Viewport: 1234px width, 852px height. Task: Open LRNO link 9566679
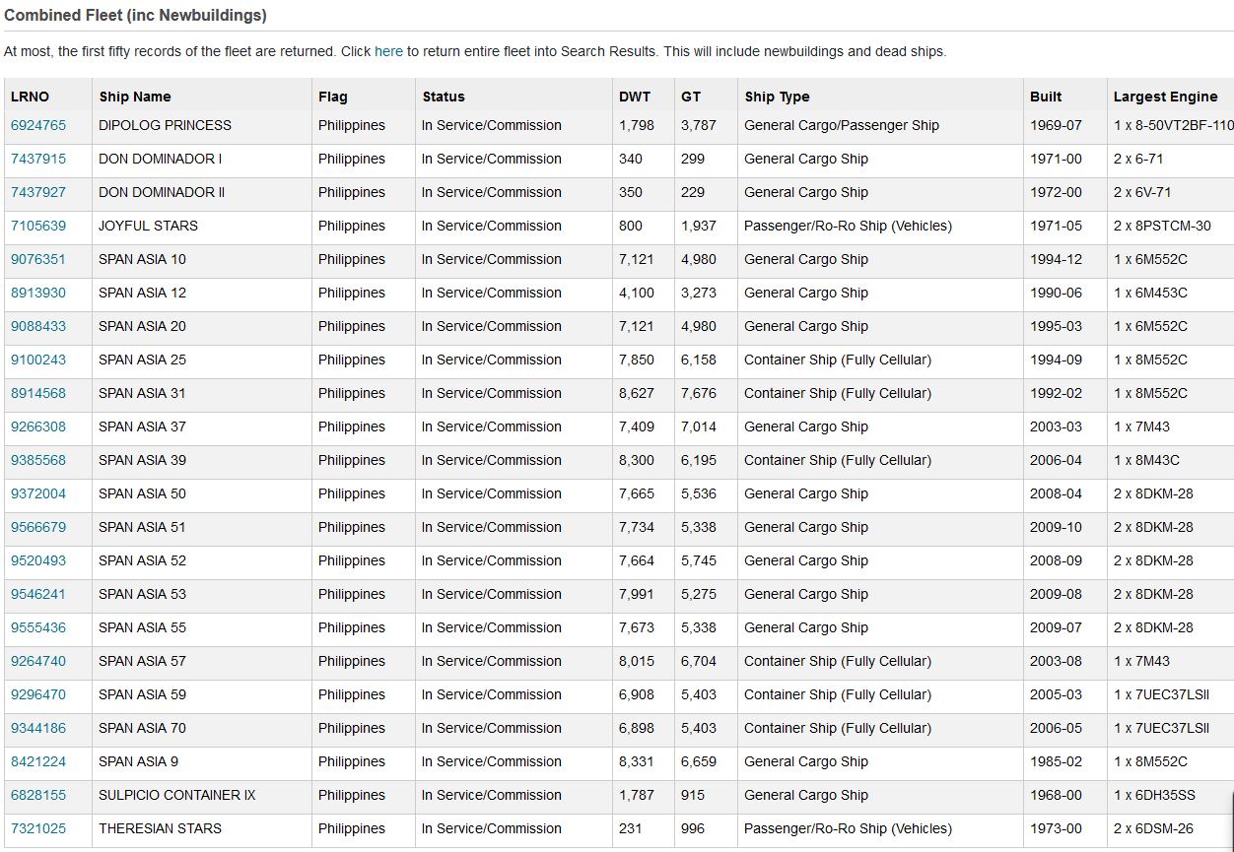pyautogui.click(x=38, y=527)
